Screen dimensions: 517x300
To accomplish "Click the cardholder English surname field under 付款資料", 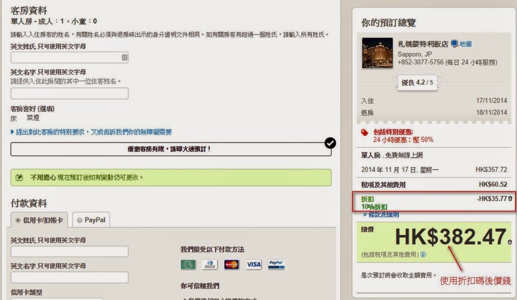I will tap(70, 252).
